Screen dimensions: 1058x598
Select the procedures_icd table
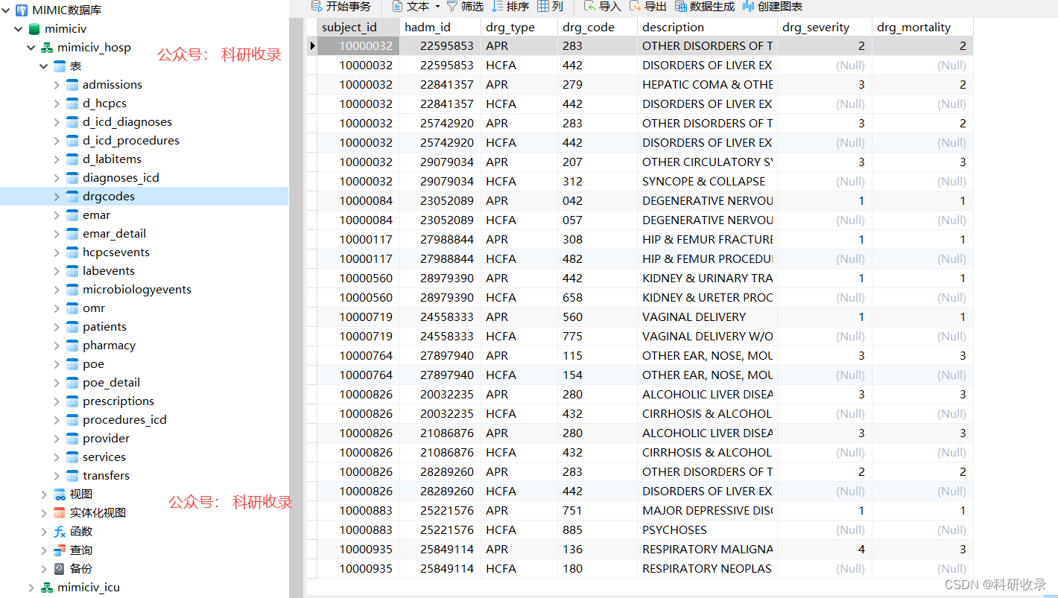pos(124,420)
